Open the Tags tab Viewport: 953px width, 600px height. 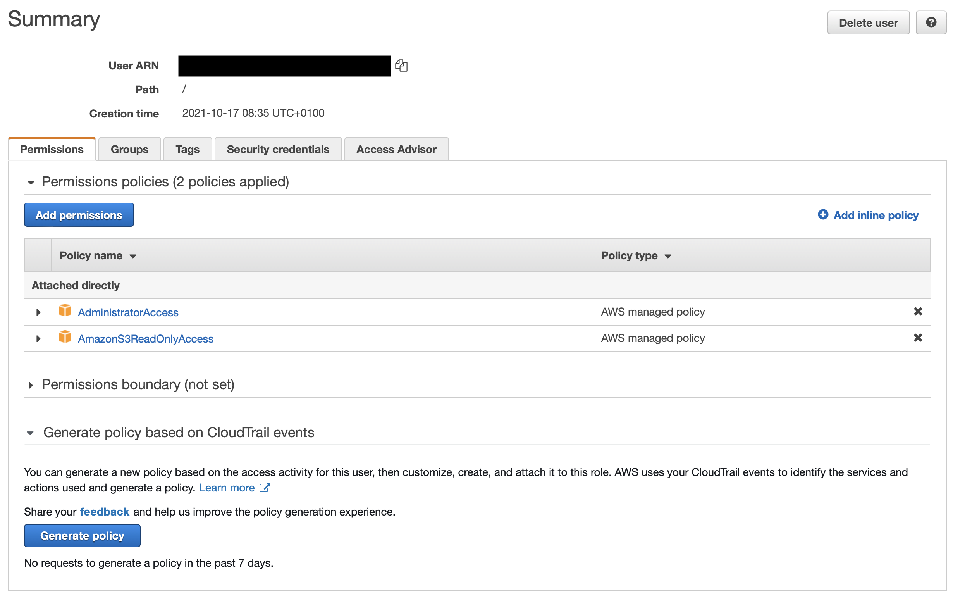coord(188,149)
